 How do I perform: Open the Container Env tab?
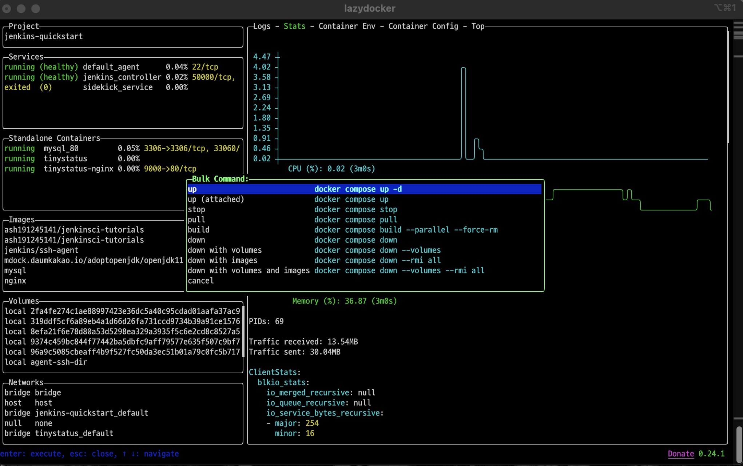pyautogui.click(x=347, y=26)
